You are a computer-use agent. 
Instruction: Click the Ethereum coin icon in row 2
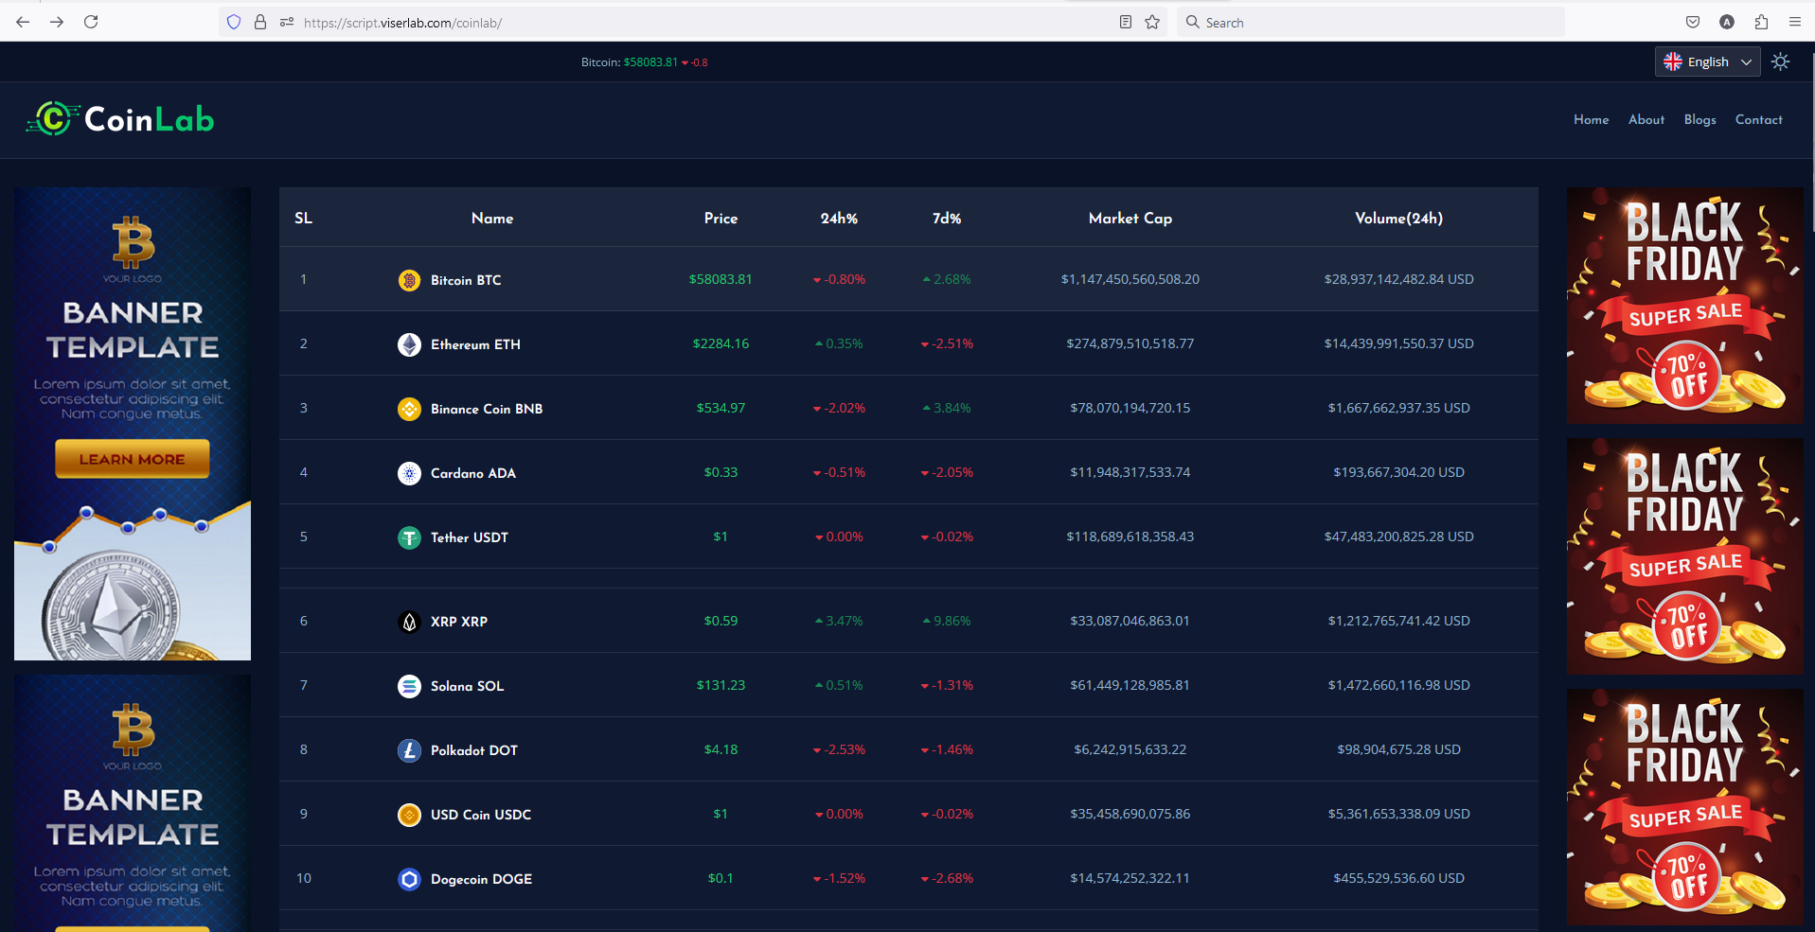click(x=409, y=344)
